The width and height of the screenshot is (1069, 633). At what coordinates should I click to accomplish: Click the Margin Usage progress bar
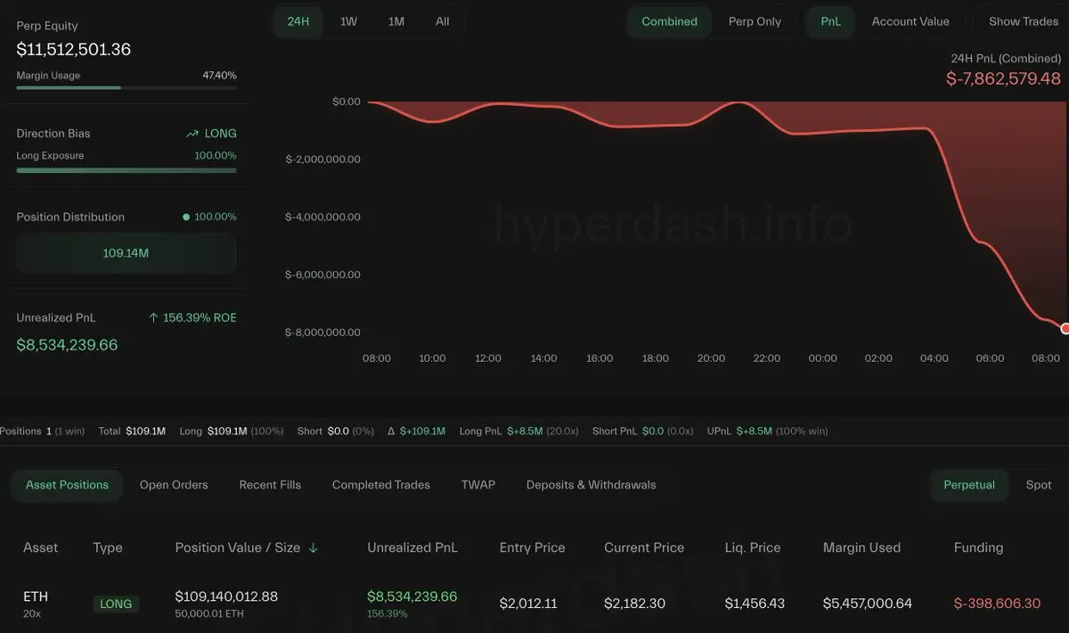coord(126,87)
